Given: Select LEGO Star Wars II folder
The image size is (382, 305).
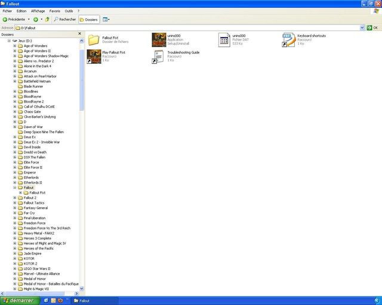Looking at the screenshot, I should 37,269.
